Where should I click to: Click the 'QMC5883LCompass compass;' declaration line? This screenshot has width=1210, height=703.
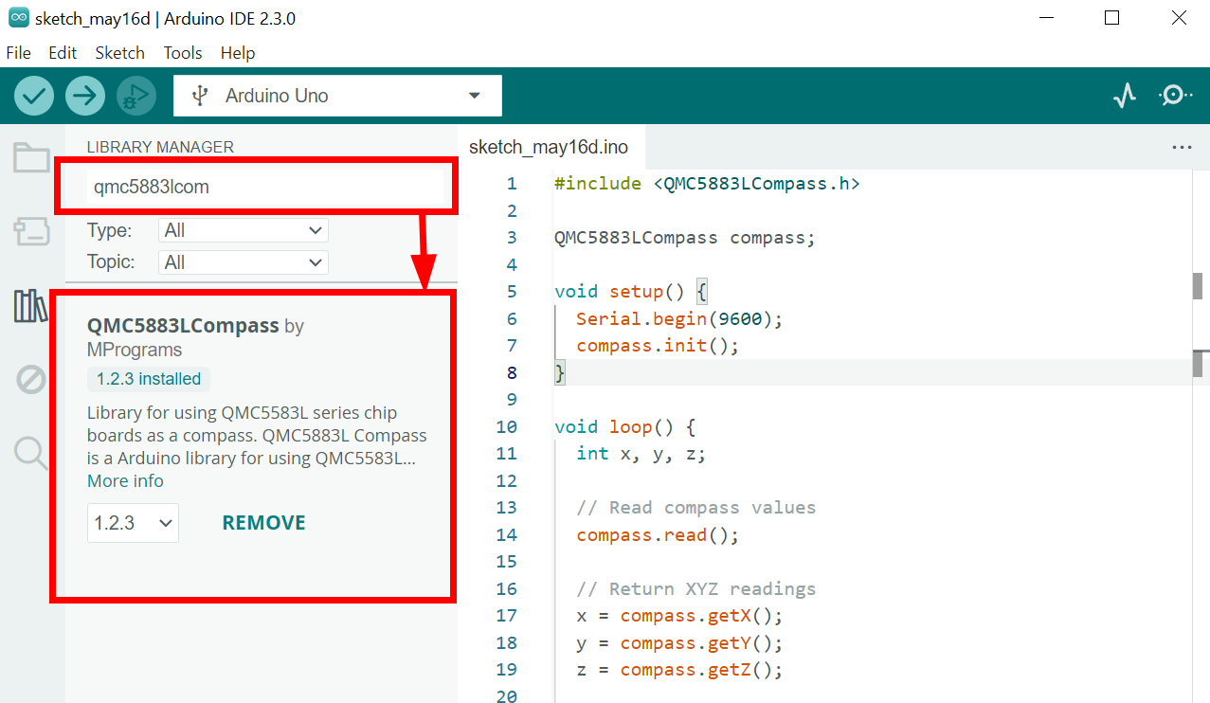tap(685, 238)
